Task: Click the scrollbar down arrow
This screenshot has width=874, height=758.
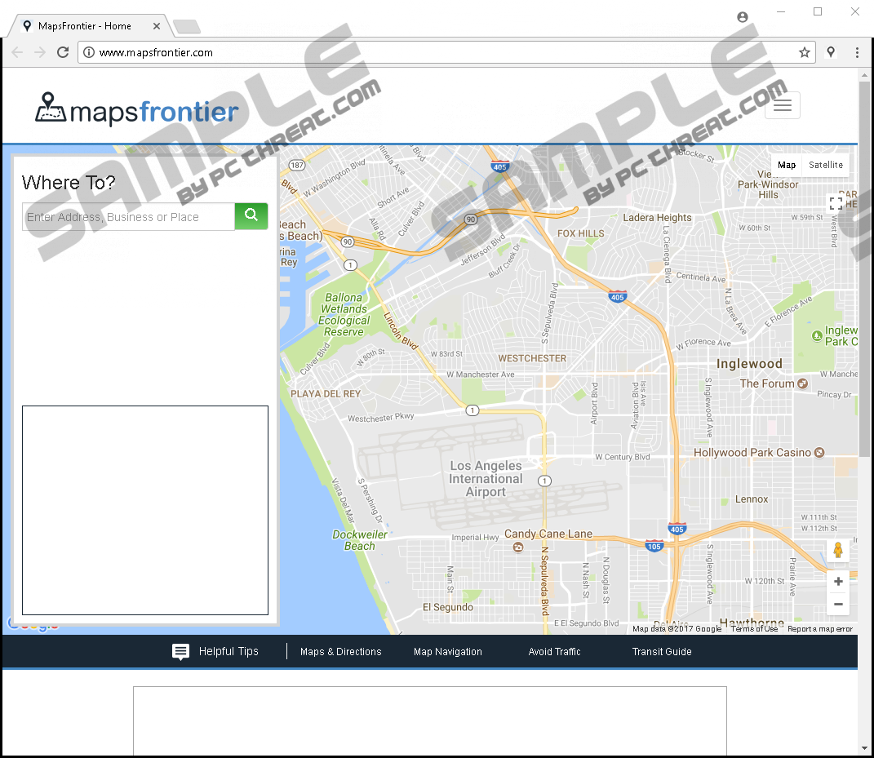Action: 864,748
